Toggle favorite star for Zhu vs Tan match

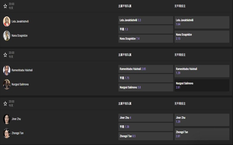point(5,104)
